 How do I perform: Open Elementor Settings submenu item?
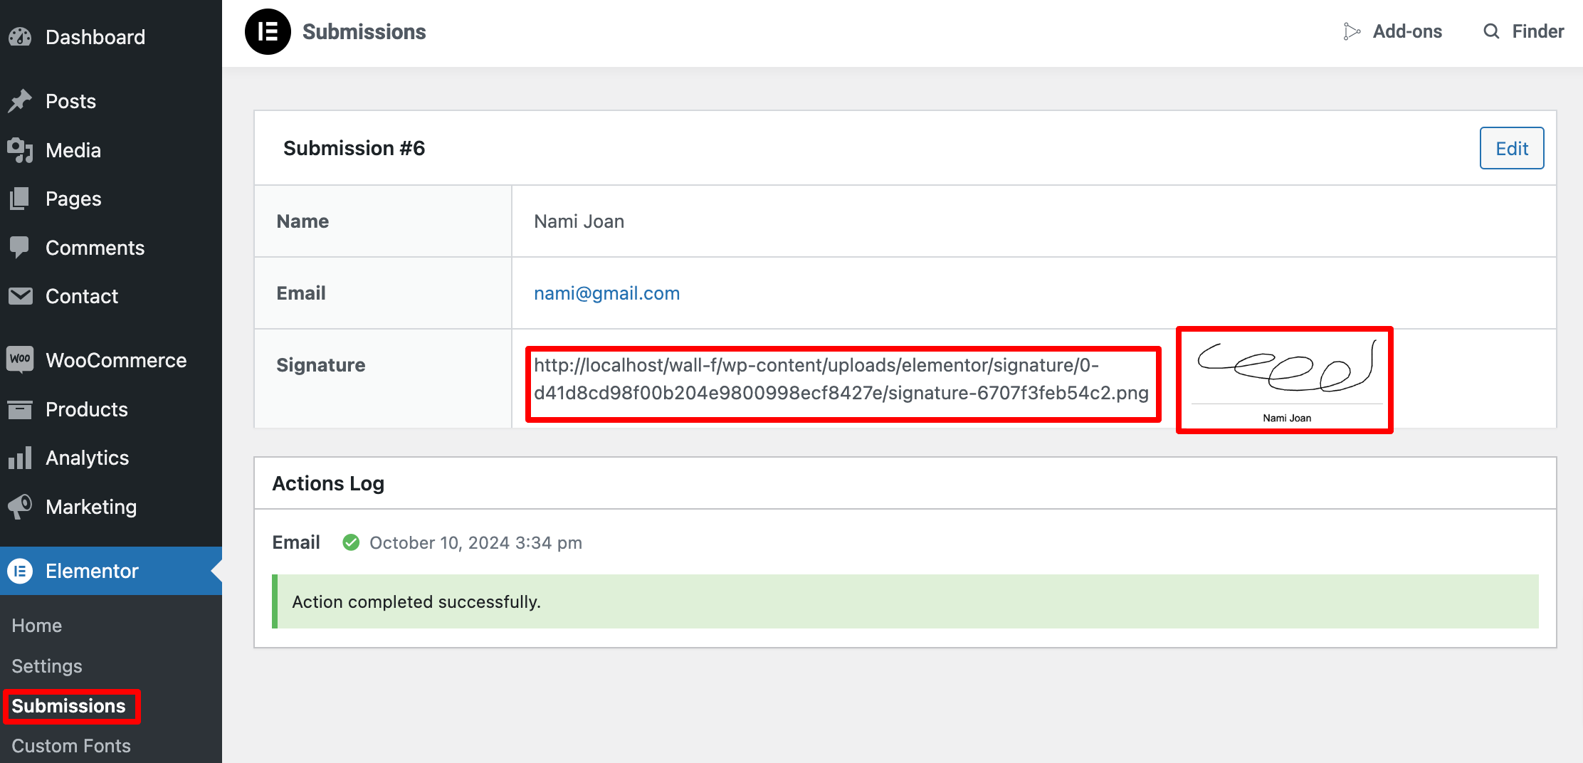point(47,666)
